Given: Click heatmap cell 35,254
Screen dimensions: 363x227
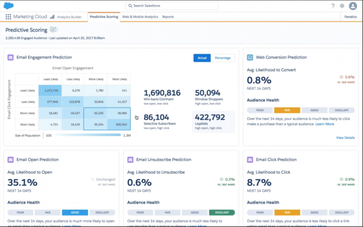Looking at the screenshot, I should (95, 125).
